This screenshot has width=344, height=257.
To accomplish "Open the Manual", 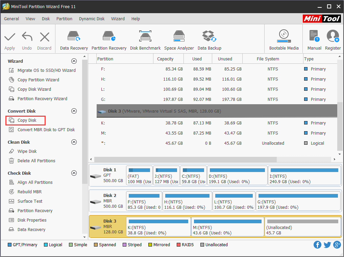I will pos(314,39).
